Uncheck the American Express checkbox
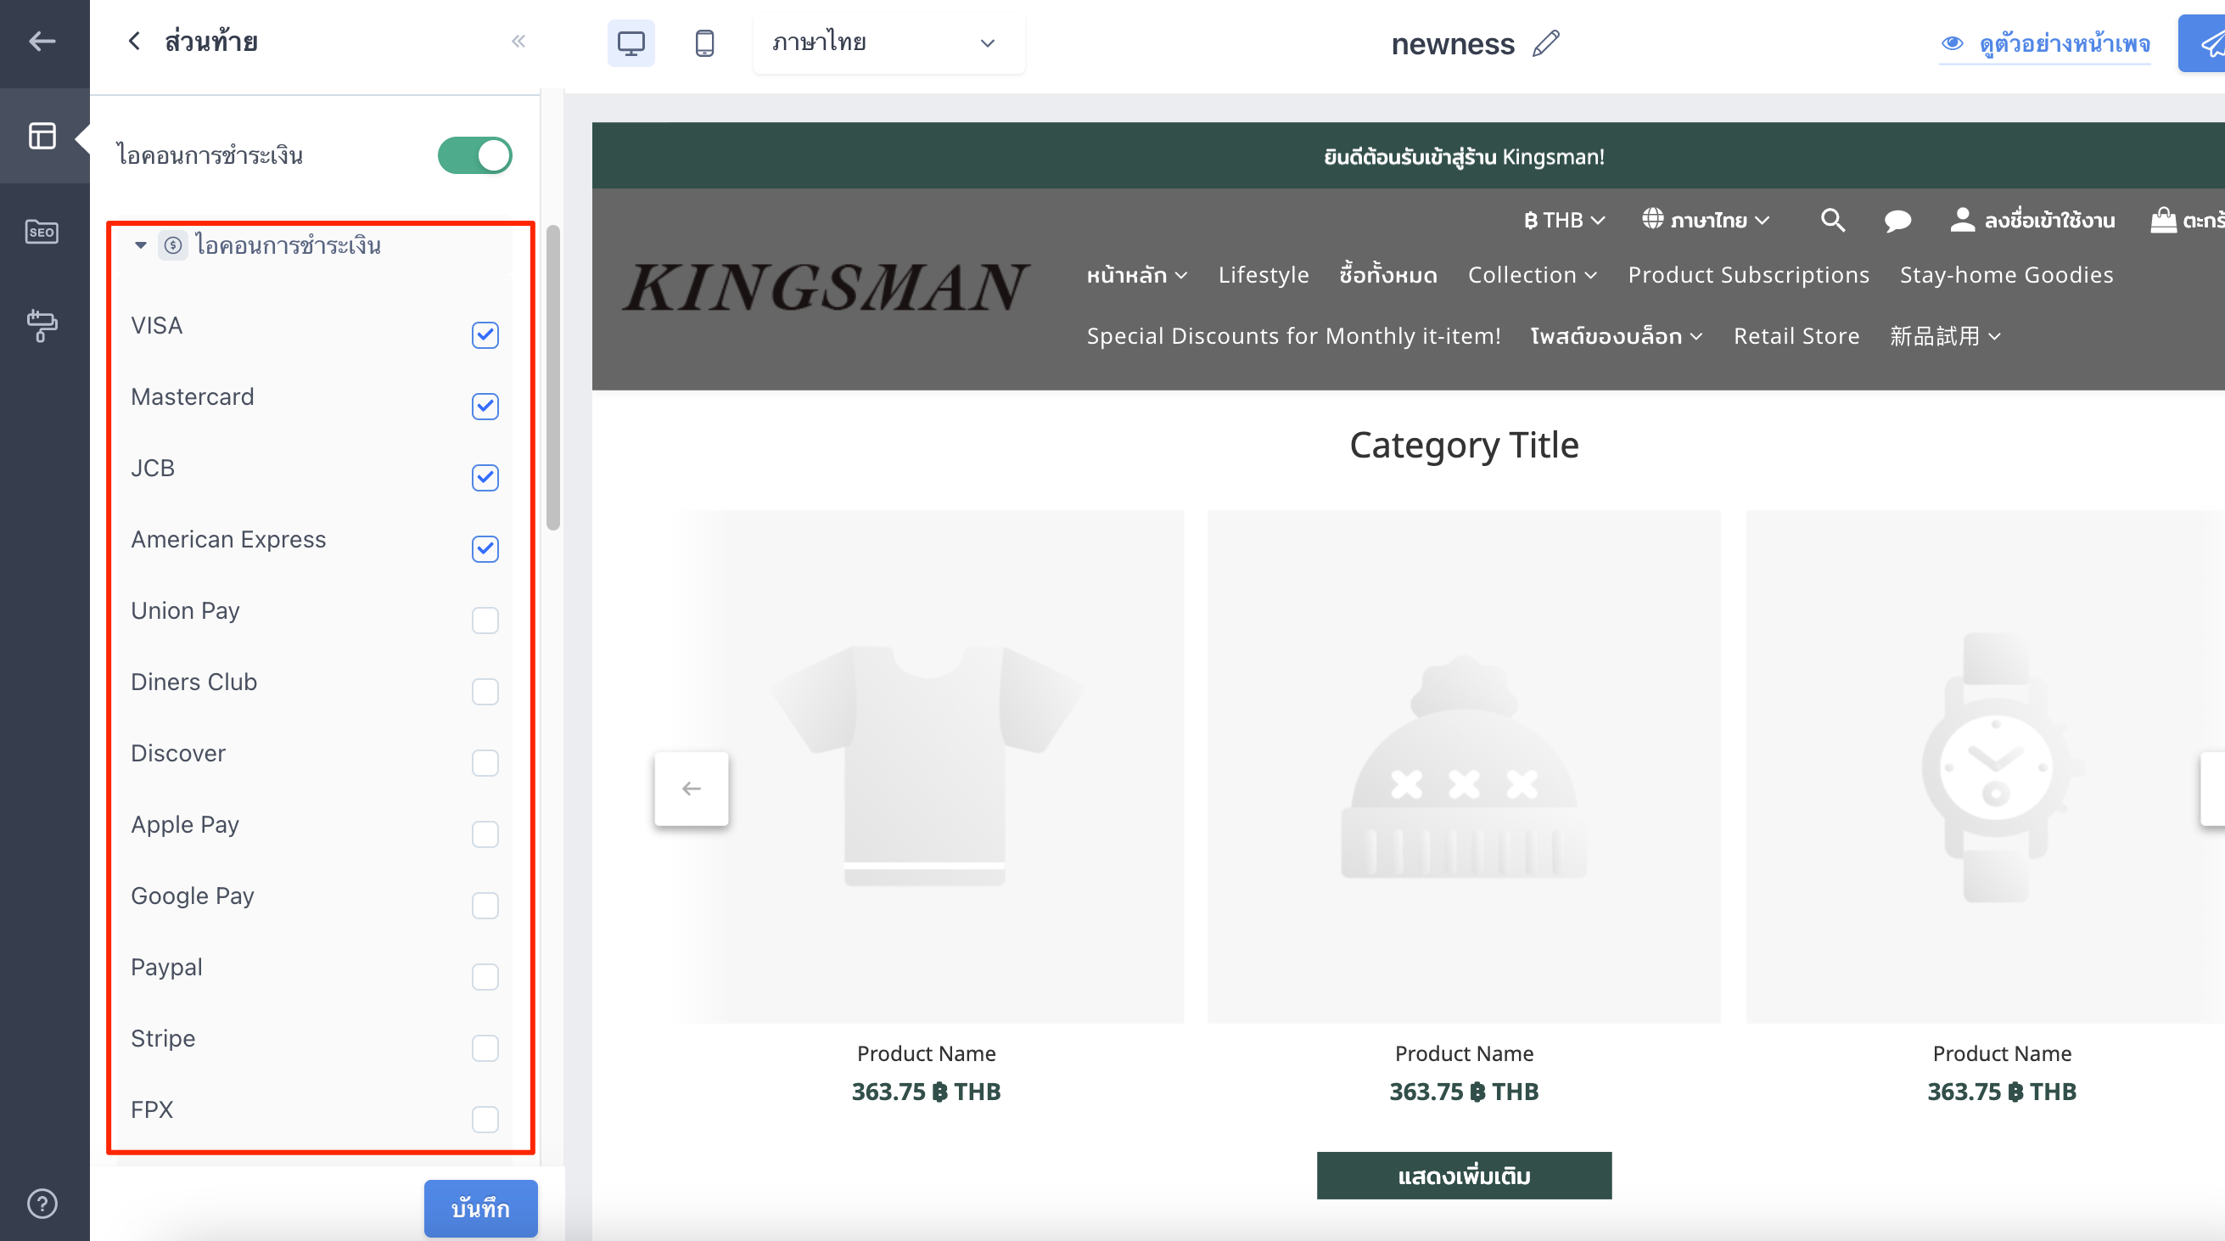This screenshot has height=1241, width=2225. tap(485, 548)
